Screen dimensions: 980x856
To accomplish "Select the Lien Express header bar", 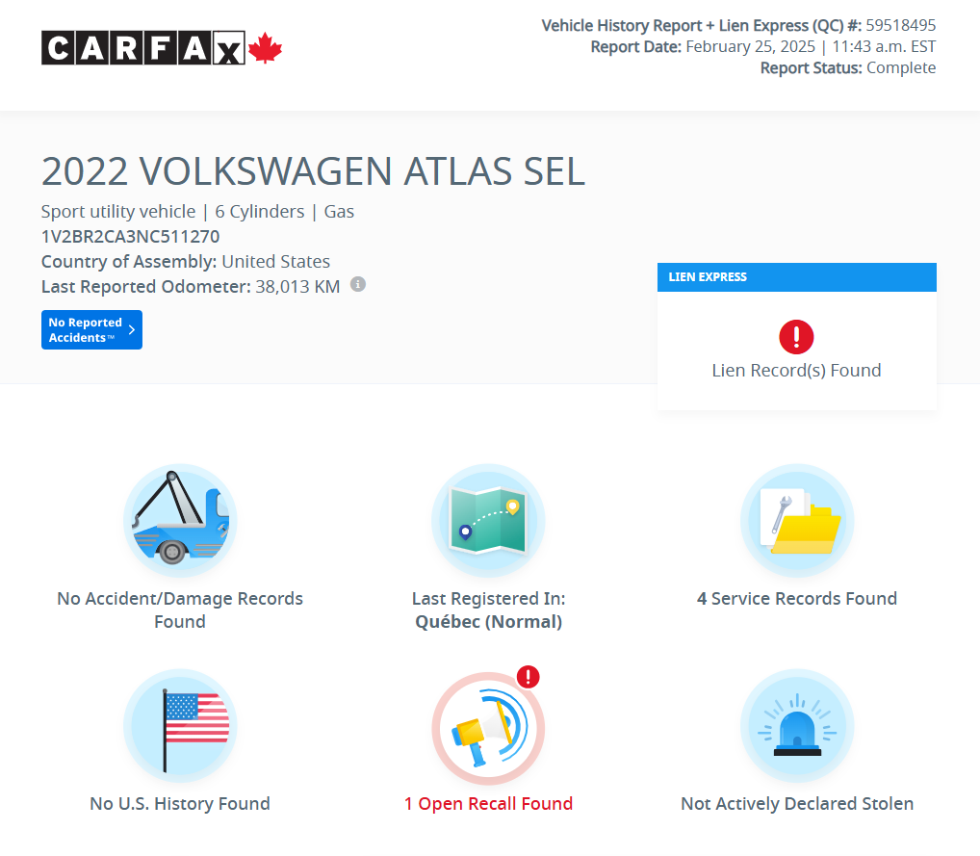I will (x=797, y=277).
